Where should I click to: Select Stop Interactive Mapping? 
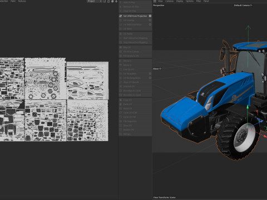[x=135, y=42]
